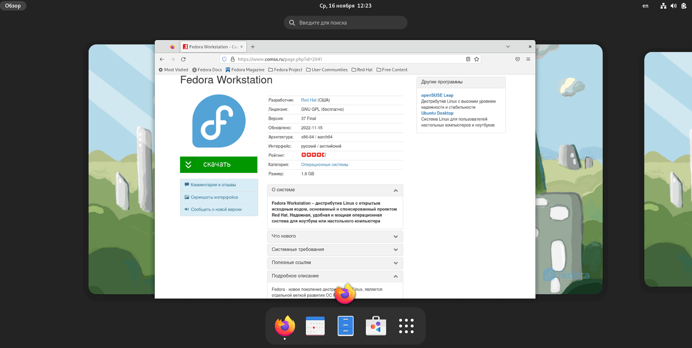Open the Files manager in the dash
692x348 pixels.
(346, 326)
